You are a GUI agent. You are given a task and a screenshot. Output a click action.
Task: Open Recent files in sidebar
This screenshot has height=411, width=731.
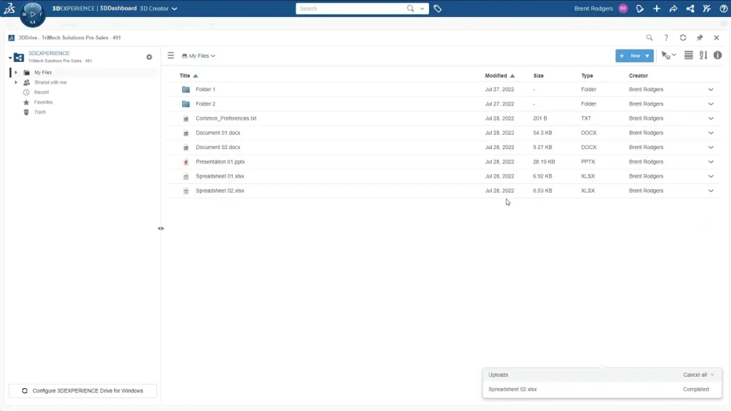pyautogui.click(x=41, y=92)
